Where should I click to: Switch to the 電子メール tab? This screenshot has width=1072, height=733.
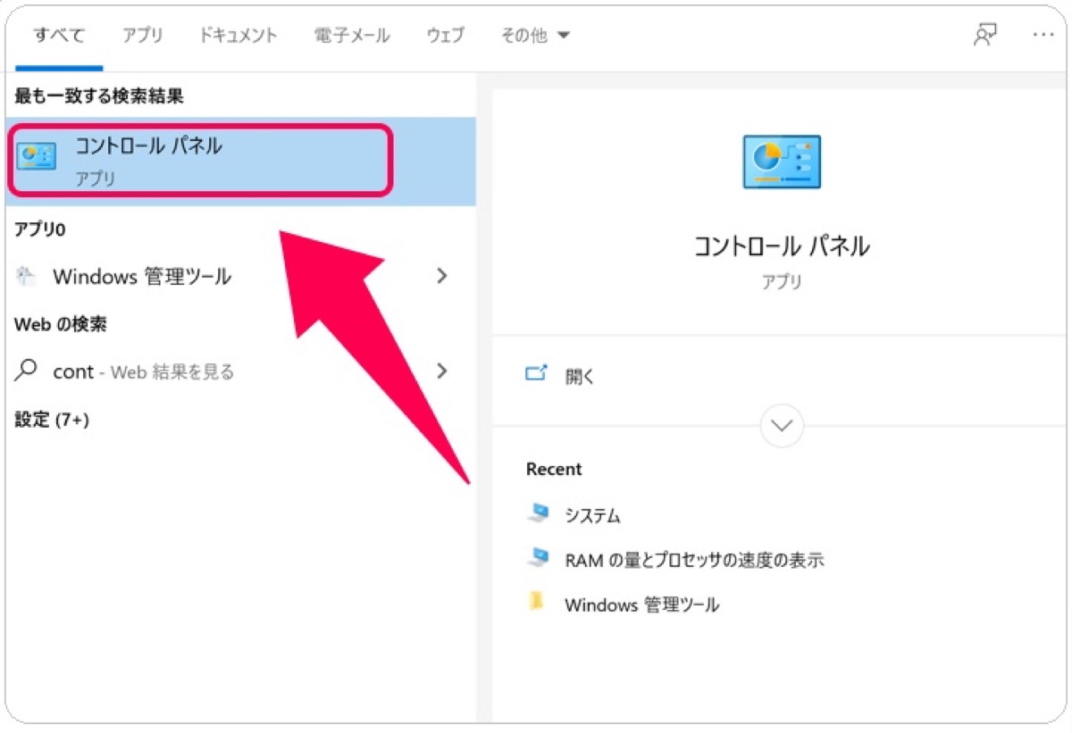352,36
